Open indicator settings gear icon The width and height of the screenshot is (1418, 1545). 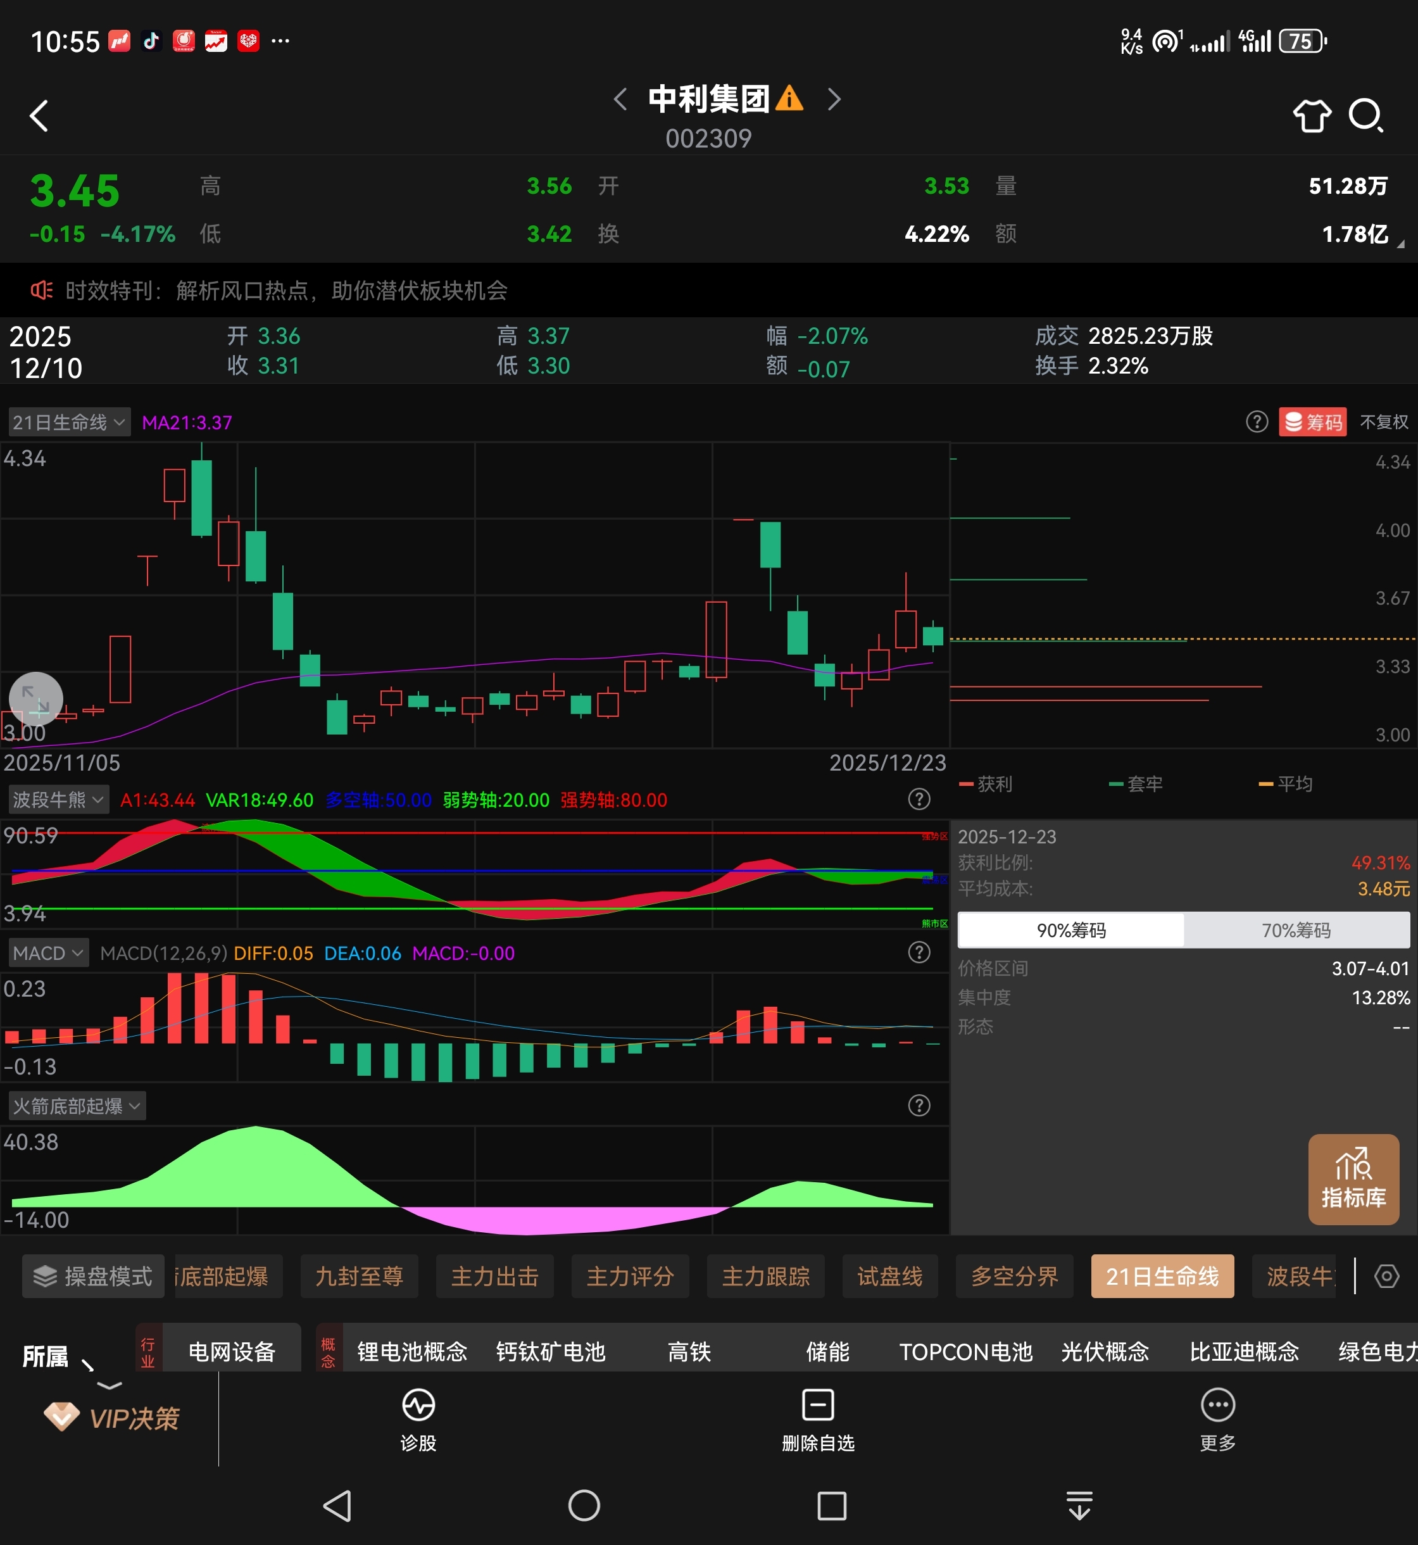point(1386,1277)
